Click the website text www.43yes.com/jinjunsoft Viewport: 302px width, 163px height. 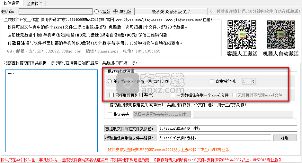coord(139,20)
